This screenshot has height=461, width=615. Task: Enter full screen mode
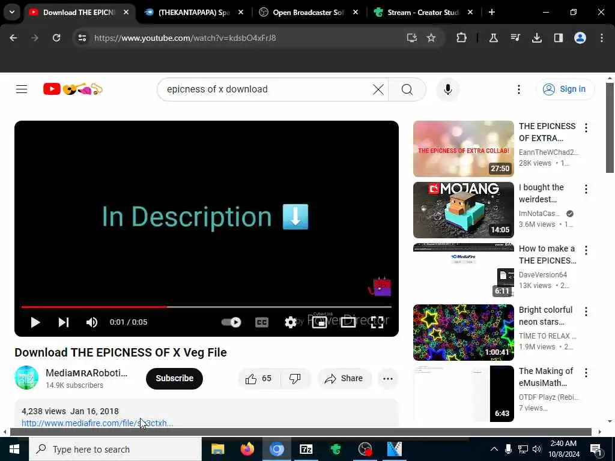(377, 322)
